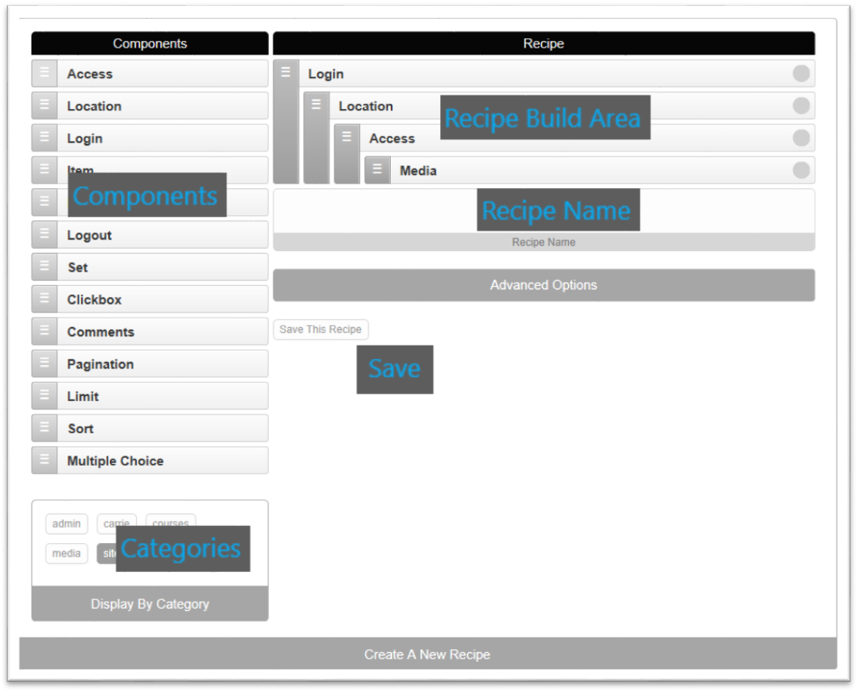Grab the Access handle in the Components list
The image size is (859, 692).
tap(44, 73)
